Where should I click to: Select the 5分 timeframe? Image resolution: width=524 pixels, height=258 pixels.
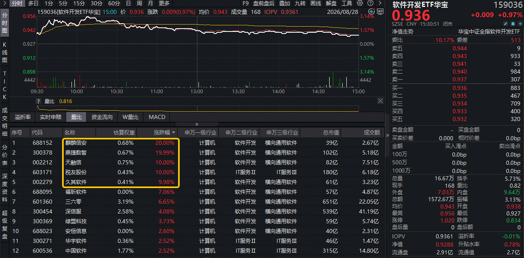pyautogui.click(x=63, y=3)
